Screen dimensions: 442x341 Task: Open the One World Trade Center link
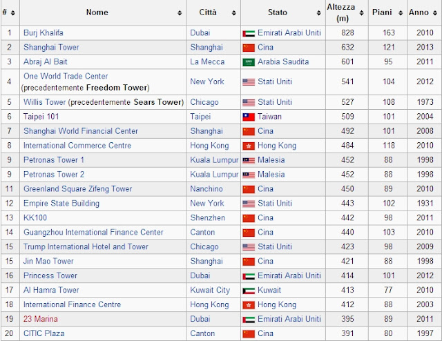pyautogui.click(x=66, y=76)
